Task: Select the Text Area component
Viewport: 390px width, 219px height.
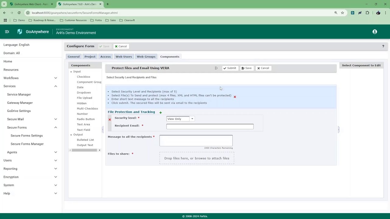Action: coord(83,124)
